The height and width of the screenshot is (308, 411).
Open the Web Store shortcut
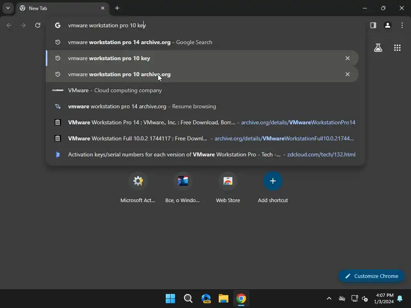point(228,188)
